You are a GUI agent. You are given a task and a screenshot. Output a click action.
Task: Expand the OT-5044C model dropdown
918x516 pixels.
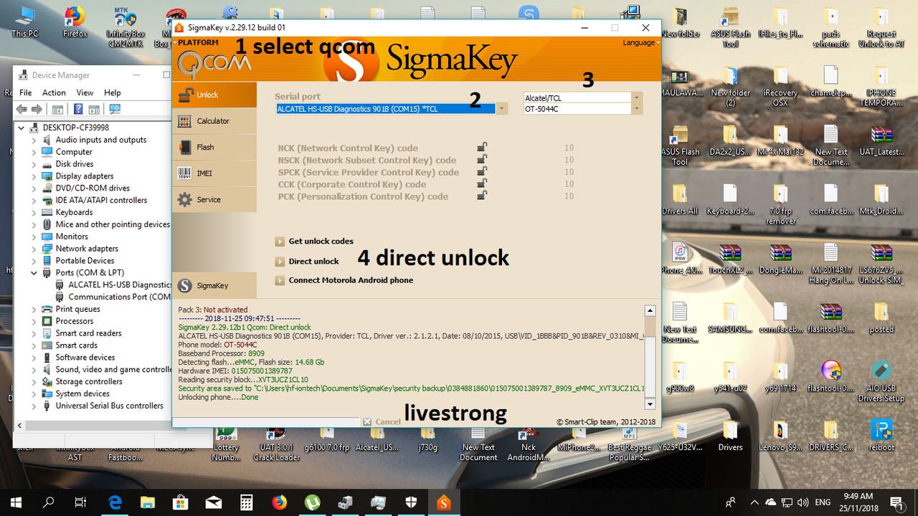tap(637, 109)
